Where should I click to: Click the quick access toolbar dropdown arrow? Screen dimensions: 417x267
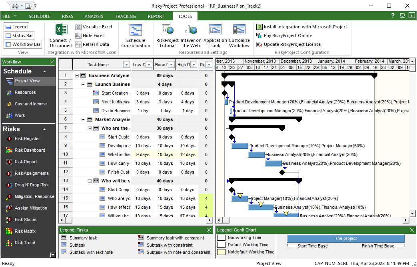pos(35,6)
